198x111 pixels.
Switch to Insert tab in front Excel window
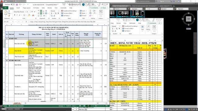coord(18,8)
